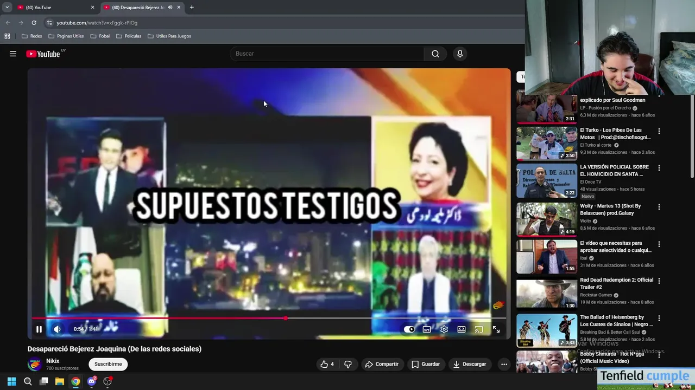Save the video with Guardar
The width and height of the screenshot is (695, 390).
point(426,364)
